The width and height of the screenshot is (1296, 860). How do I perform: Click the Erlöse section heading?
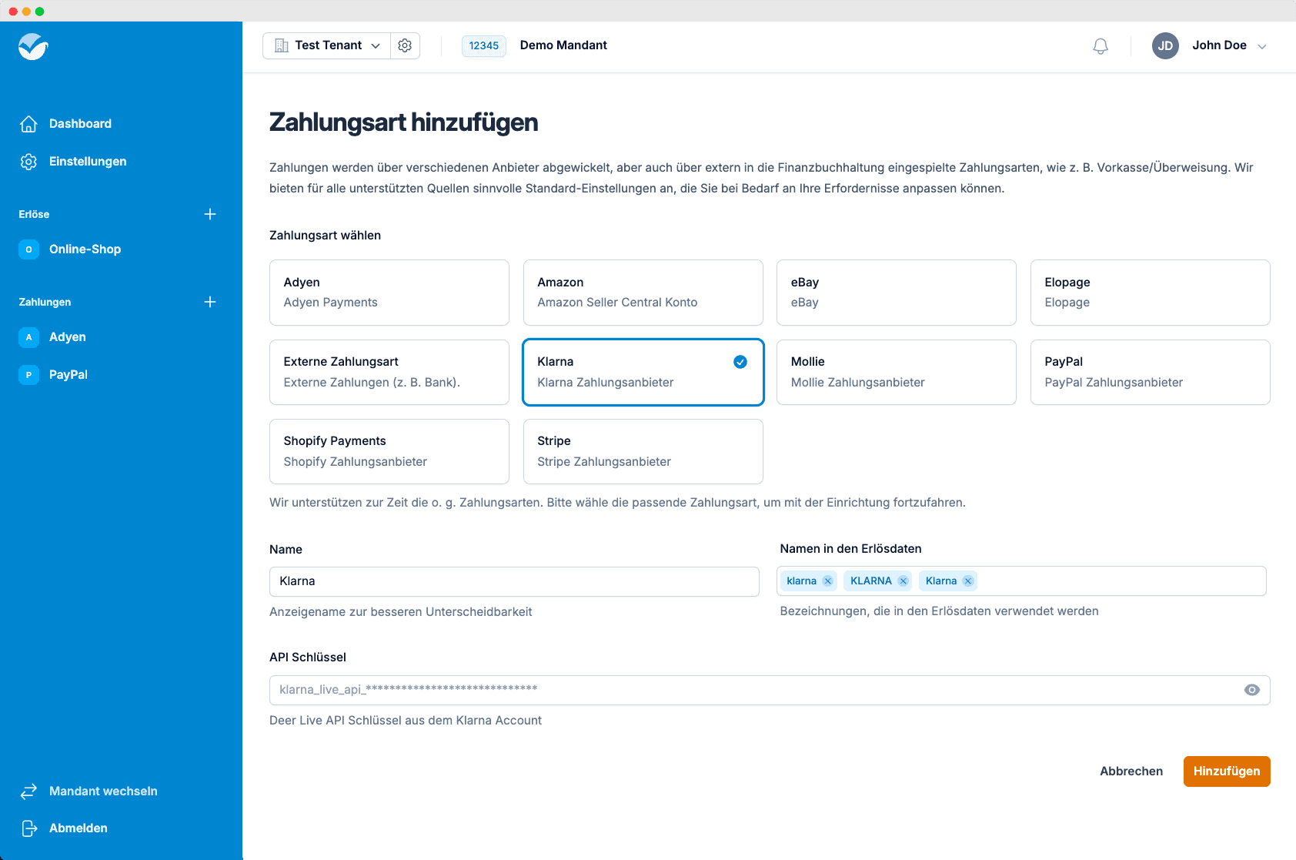[34, 214]
